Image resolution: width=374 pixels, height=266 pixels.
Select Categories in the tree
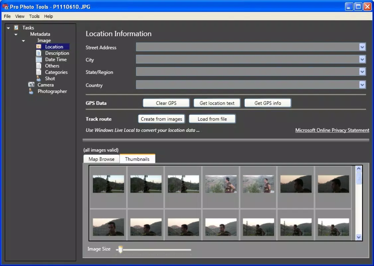pos(56,72)
